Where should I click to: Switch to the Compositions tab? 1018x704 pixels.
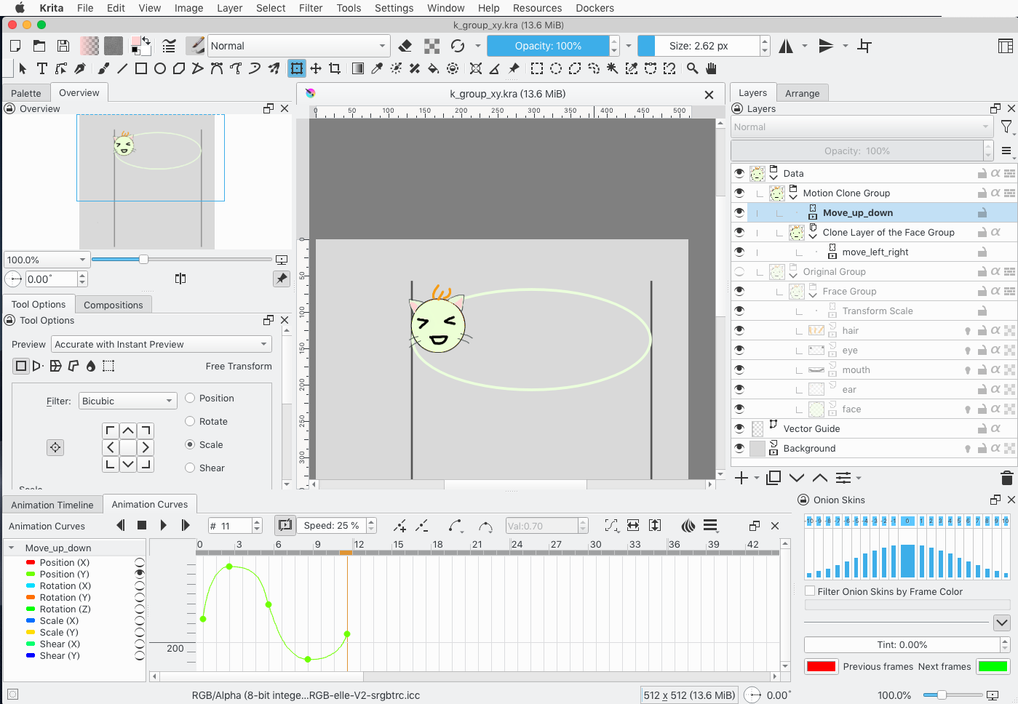click(x=113, y=305)
